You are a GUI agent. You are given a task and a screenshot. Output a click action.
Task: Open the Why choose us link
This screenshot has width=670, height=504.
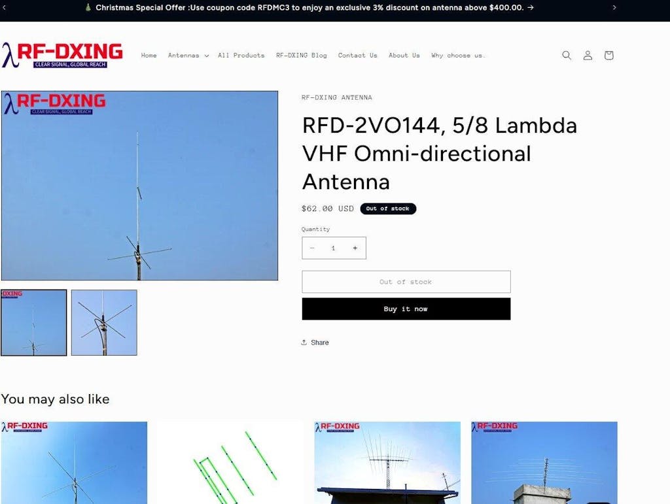tap(459, 56)
